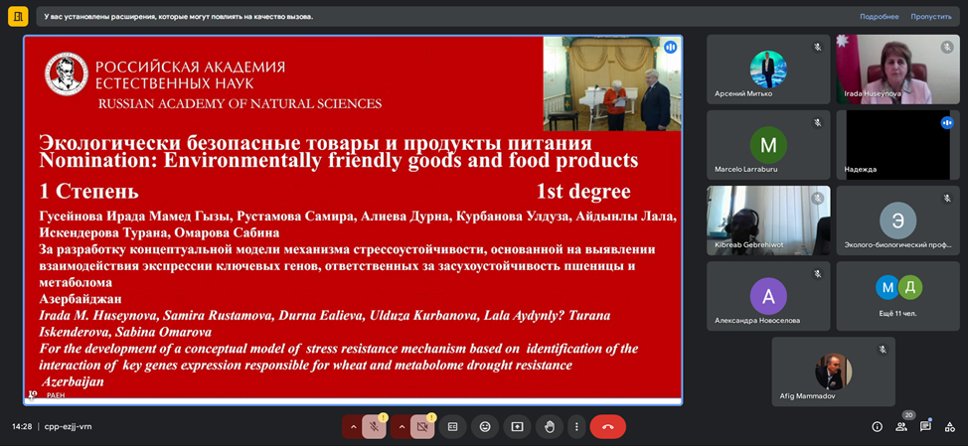
Task: Click the audio indicator on presentation tile
Action: coord(670,47)
